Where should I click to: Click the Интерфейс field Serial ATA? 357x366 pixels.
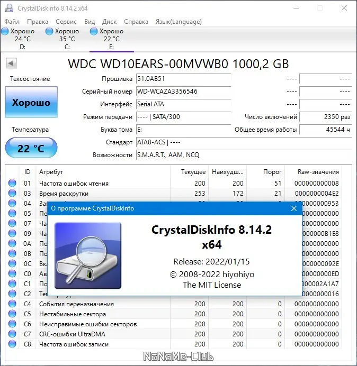[183, 104]
